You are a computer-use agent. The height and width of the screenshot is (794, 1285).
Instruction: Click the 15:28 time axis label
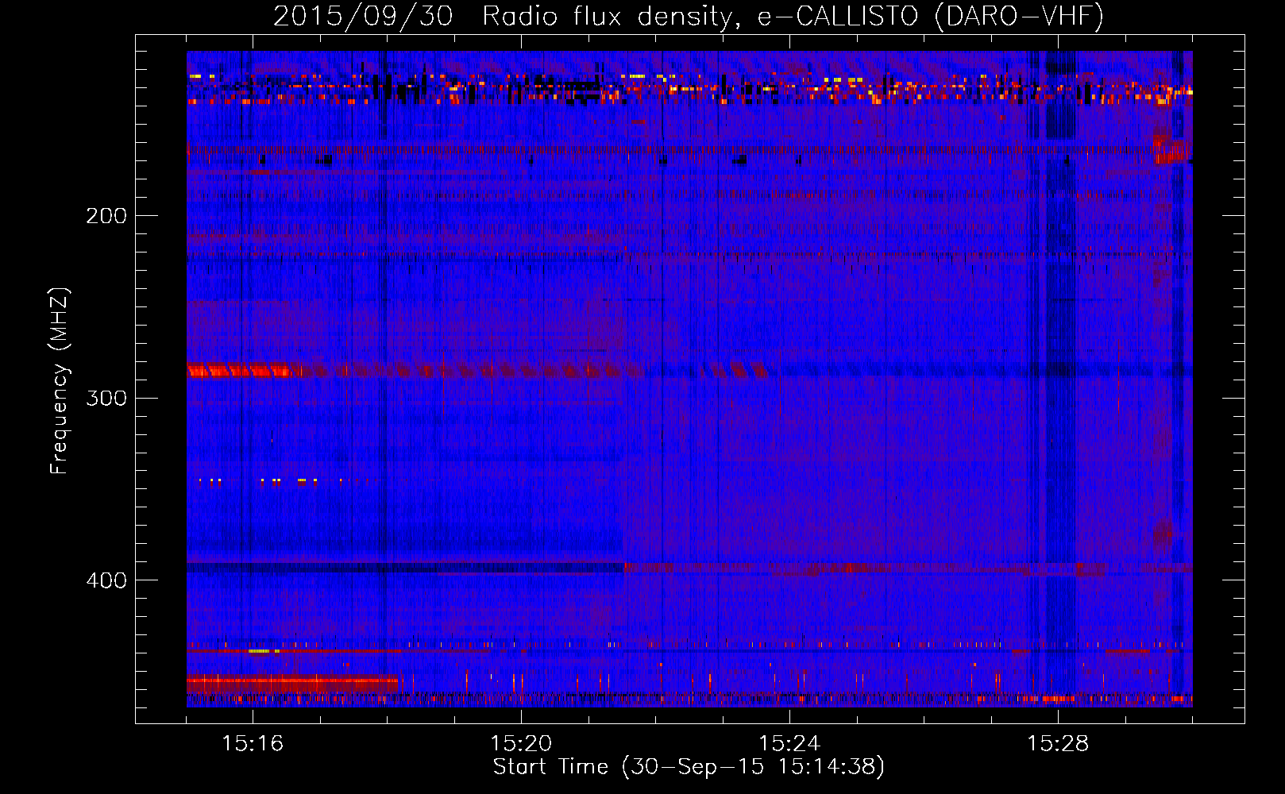1058,744
